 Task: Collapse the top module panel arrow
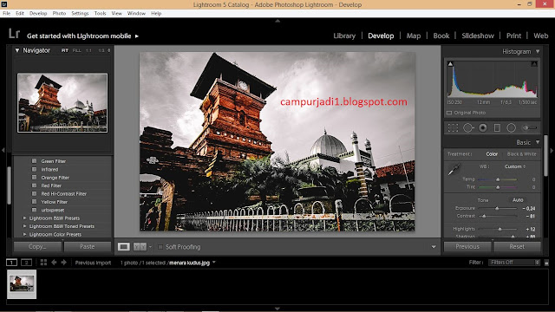(x=277, y=21)
